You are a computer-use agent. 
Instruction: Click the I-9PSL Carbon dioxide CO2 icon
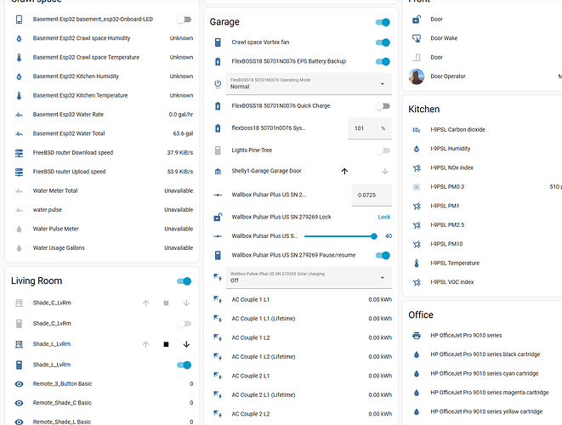(417, 130)
